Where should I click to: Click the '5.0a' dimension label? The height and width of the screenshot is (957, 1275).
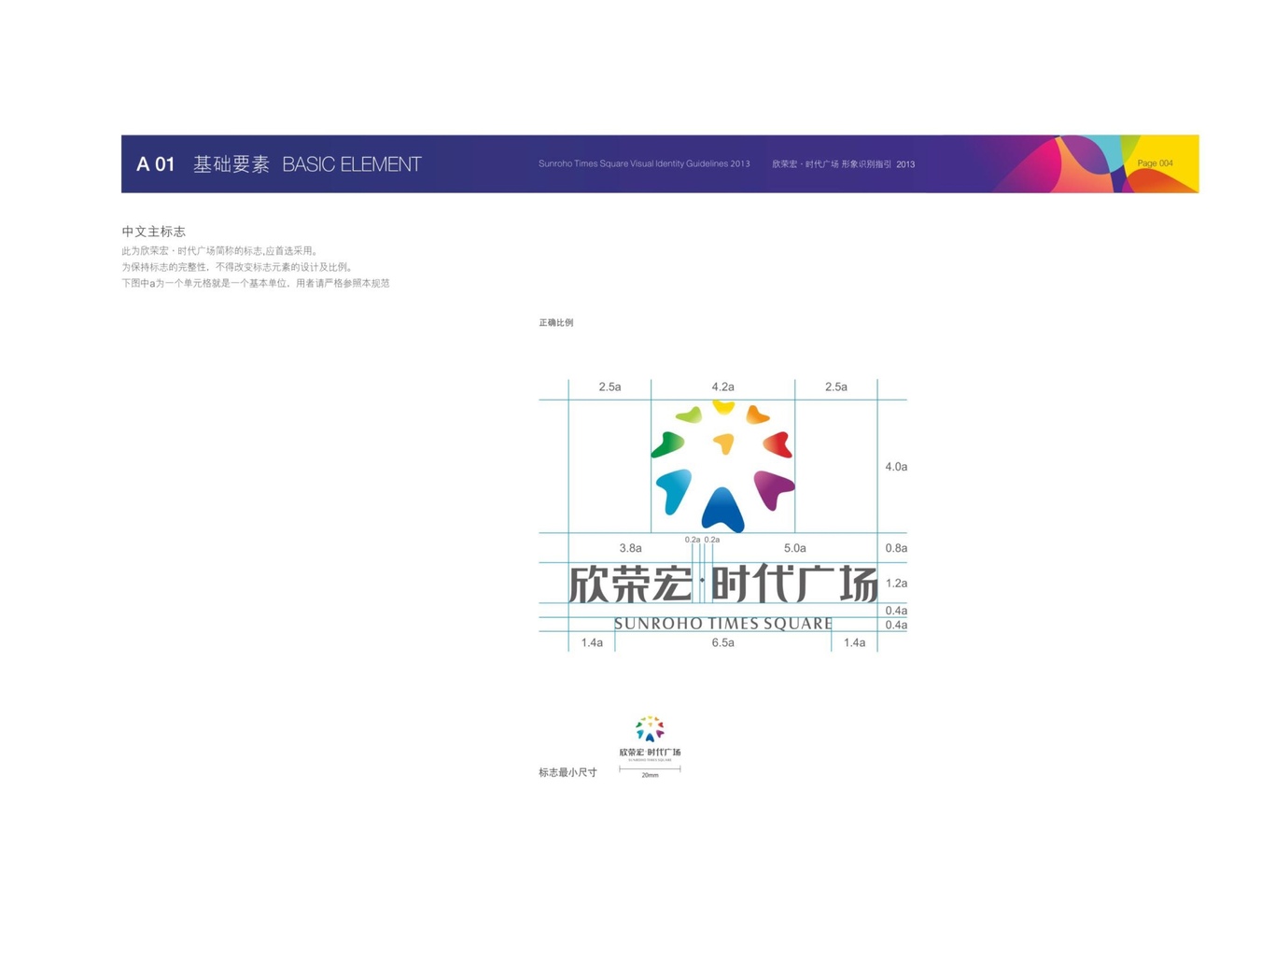click(794, 548)
